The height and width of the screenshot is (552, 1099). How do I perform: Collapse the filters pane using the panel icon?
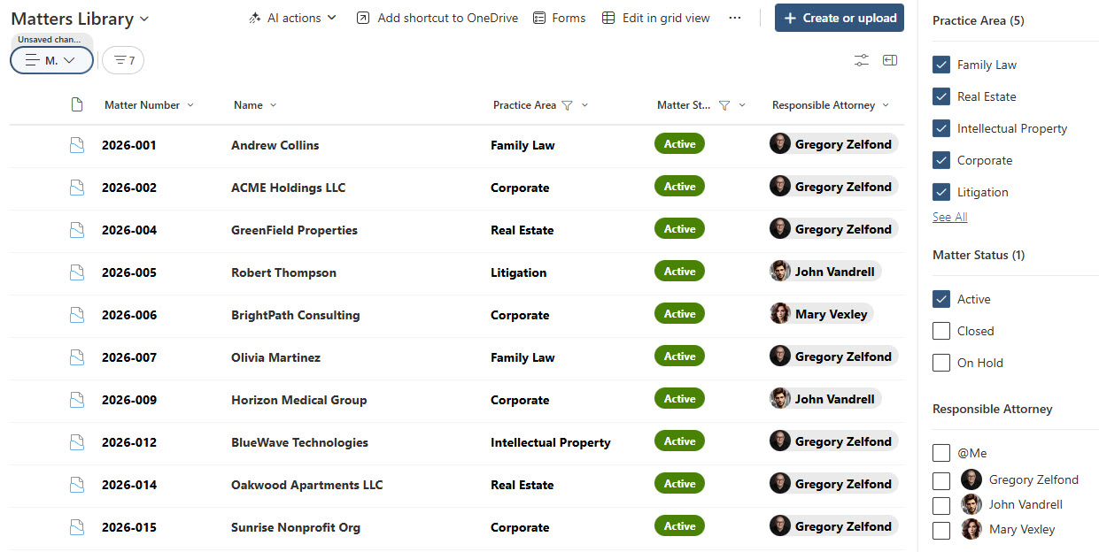click(x=890, y=59)
